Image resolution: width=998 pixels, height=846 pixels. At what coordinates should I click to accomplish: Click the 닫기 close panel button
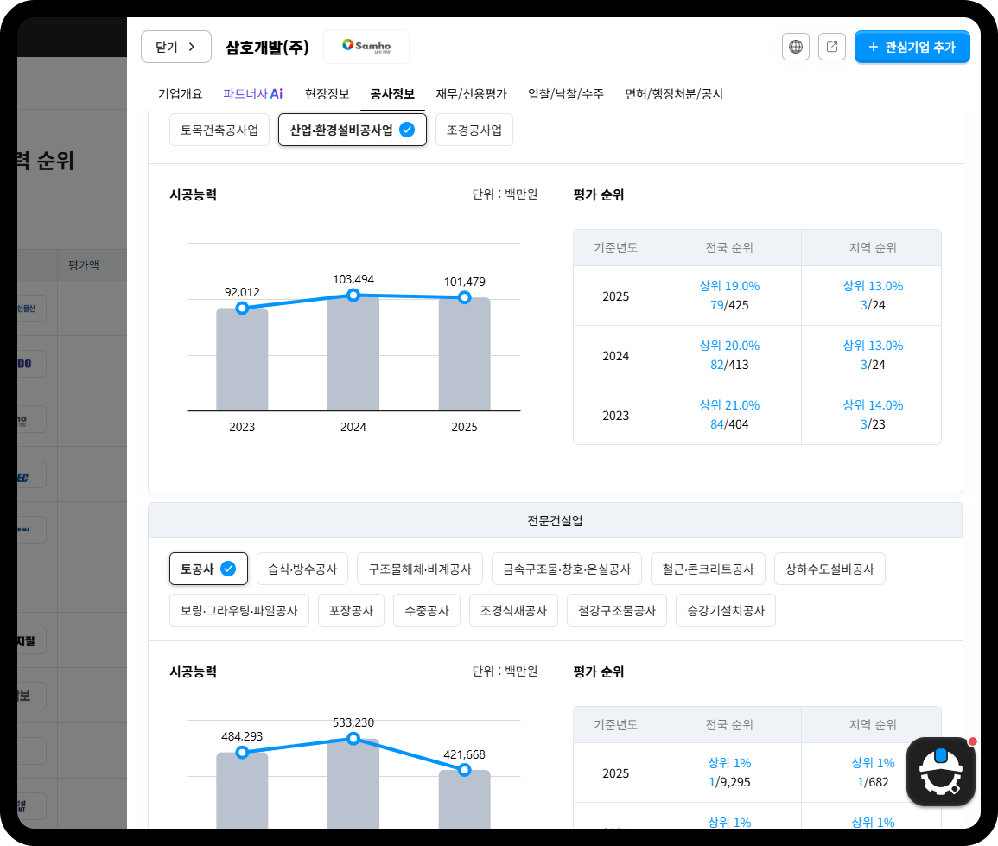[x=175, y=47]
